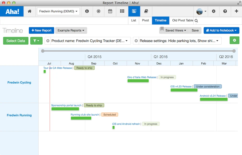Screen dimensions: 242x155
Task: Click the plus icon in top bar
Action: [x=236, y=11]
